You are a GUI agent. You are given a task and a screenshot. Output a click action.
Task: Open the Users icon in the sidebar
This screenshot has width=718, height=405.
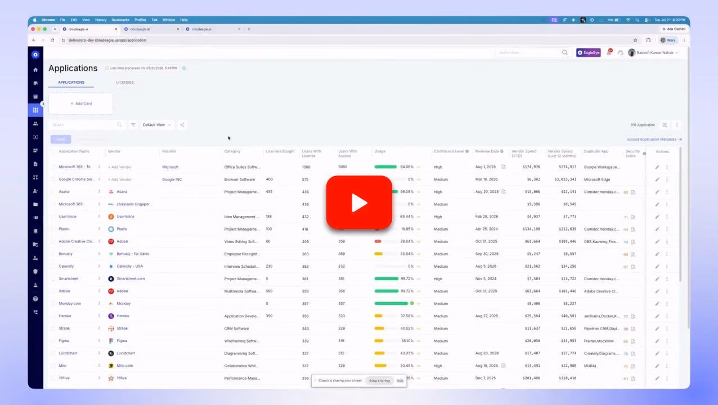pyautogui.click(x=35, y=124)
